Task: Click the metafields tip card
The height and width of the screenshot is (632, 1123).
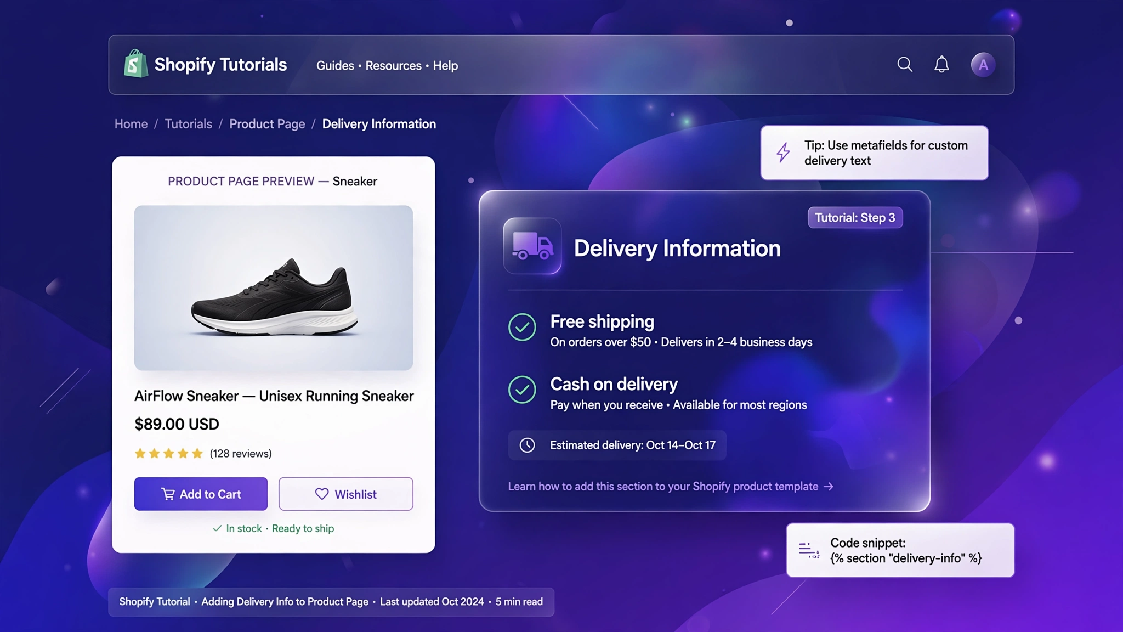Action: (874, 153)
